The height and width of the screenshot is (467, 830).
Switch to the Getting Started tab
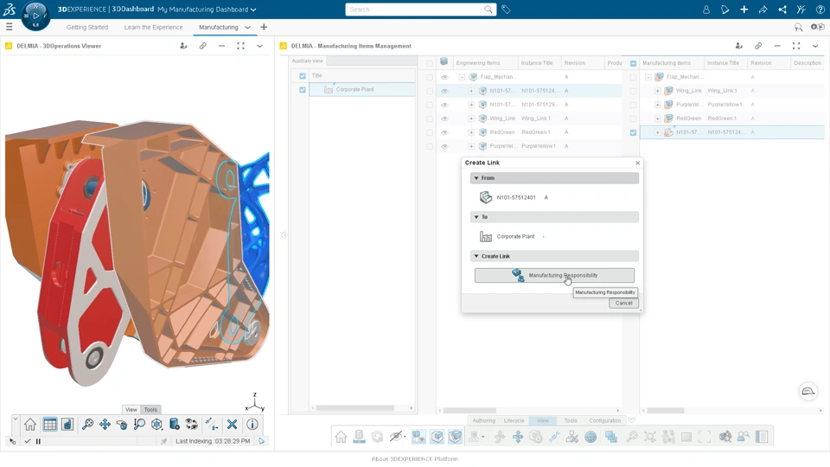click(86, 27)
